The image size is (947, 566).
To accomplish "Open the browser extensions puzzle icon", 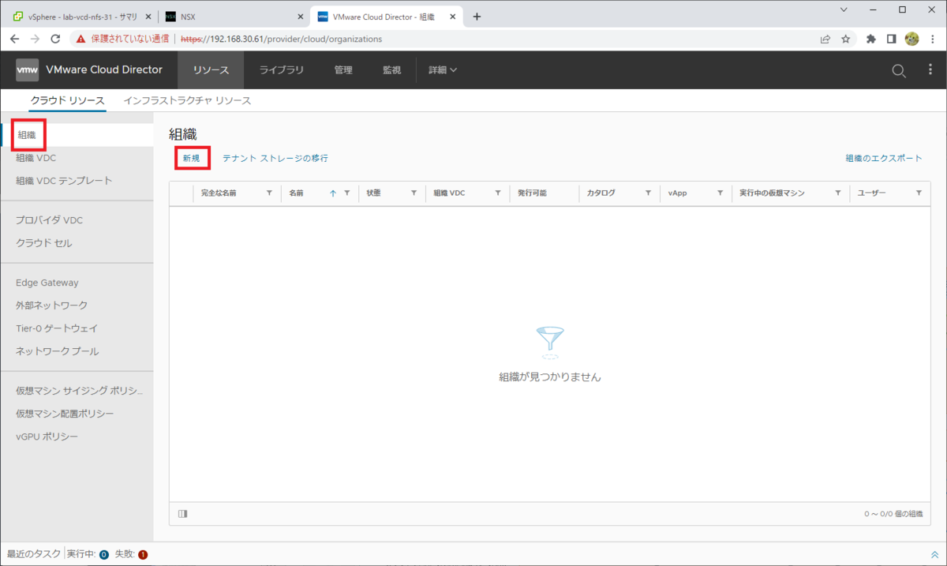I will 871,39.
